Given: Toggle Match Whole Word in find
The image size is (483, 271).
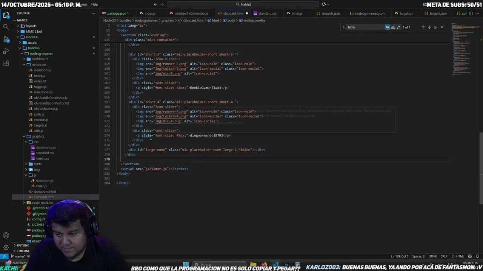Looking at the screenshot, I should [x=393, y=27].
